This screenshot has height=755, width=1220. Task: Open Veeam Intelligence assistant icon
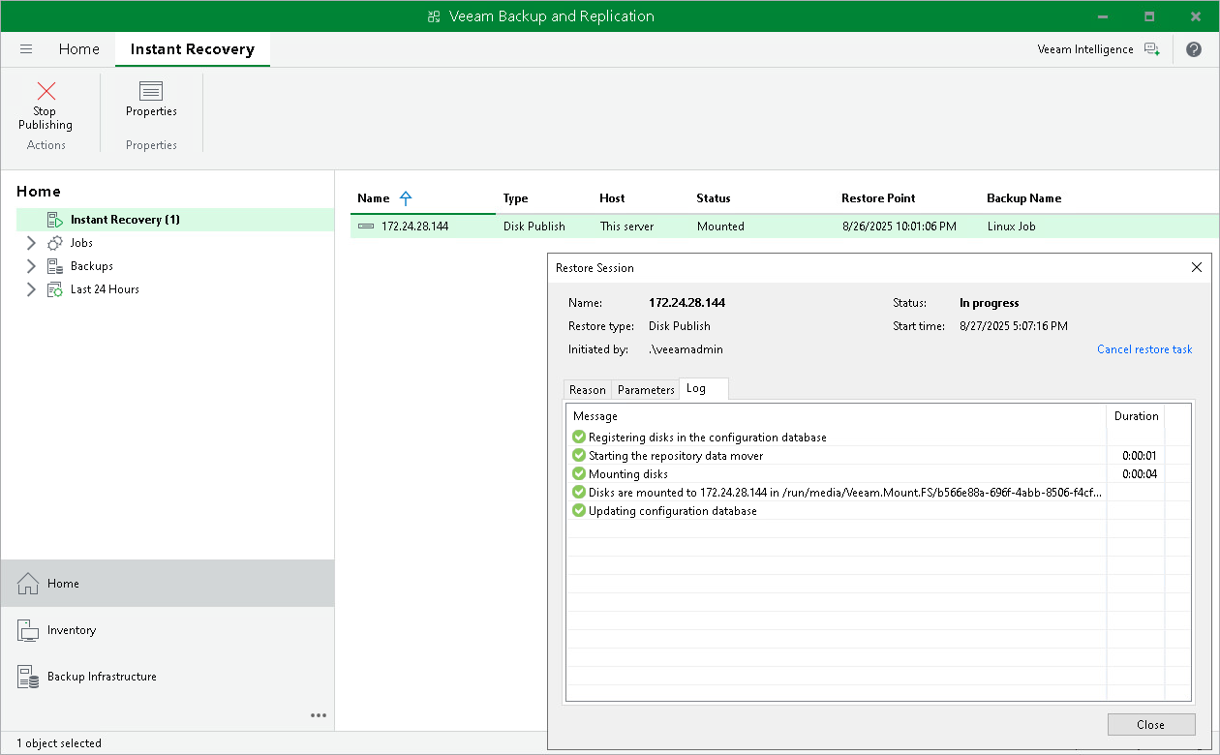(1151, 49)
